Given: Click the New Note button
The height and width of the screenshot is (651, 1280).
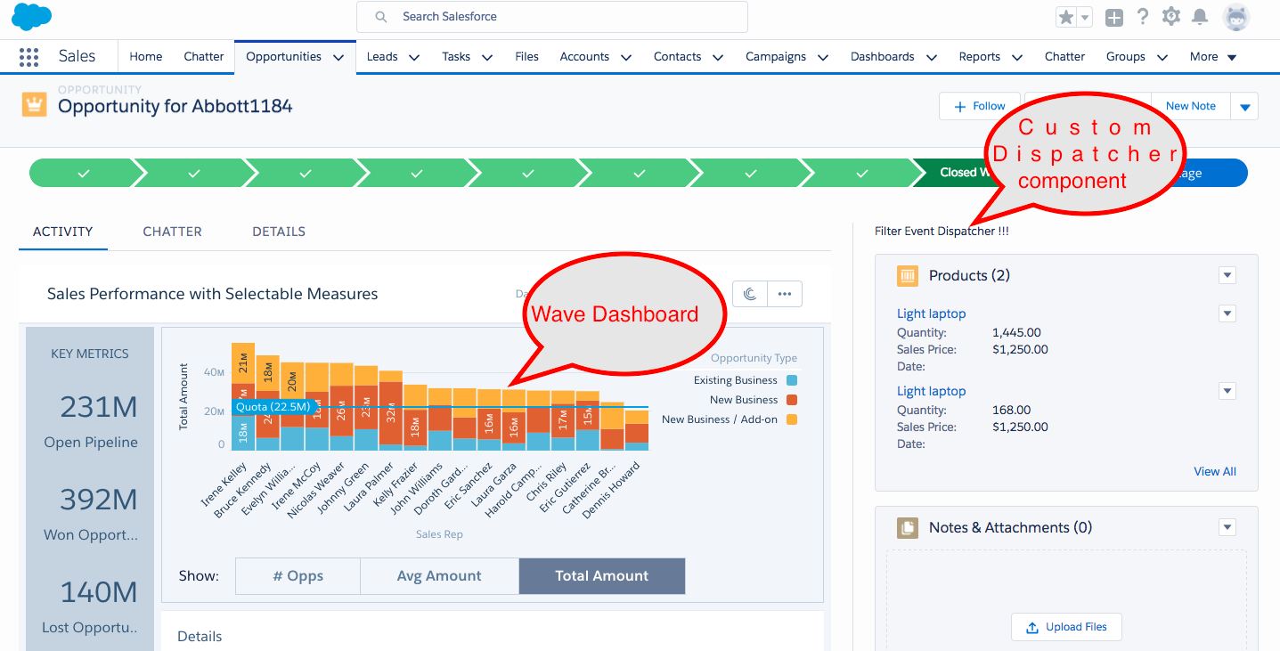Looking at the screenshot, I should pos(1191,106).
